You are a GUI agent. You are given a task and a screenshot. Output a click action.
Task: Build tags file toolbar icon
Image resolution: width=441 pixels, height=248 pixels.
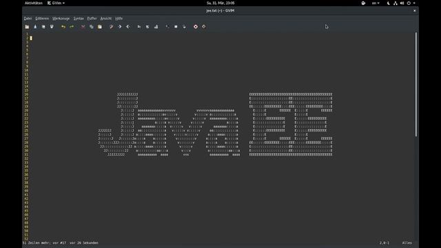pyautogui.click(x=176, y=27)
